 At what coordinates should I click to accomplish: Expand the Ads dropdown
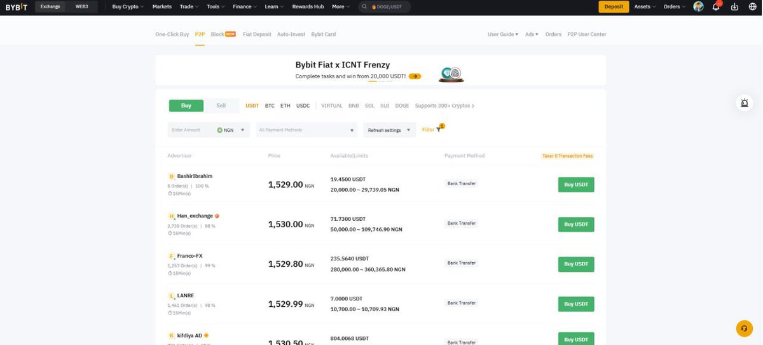click(532, 34)
